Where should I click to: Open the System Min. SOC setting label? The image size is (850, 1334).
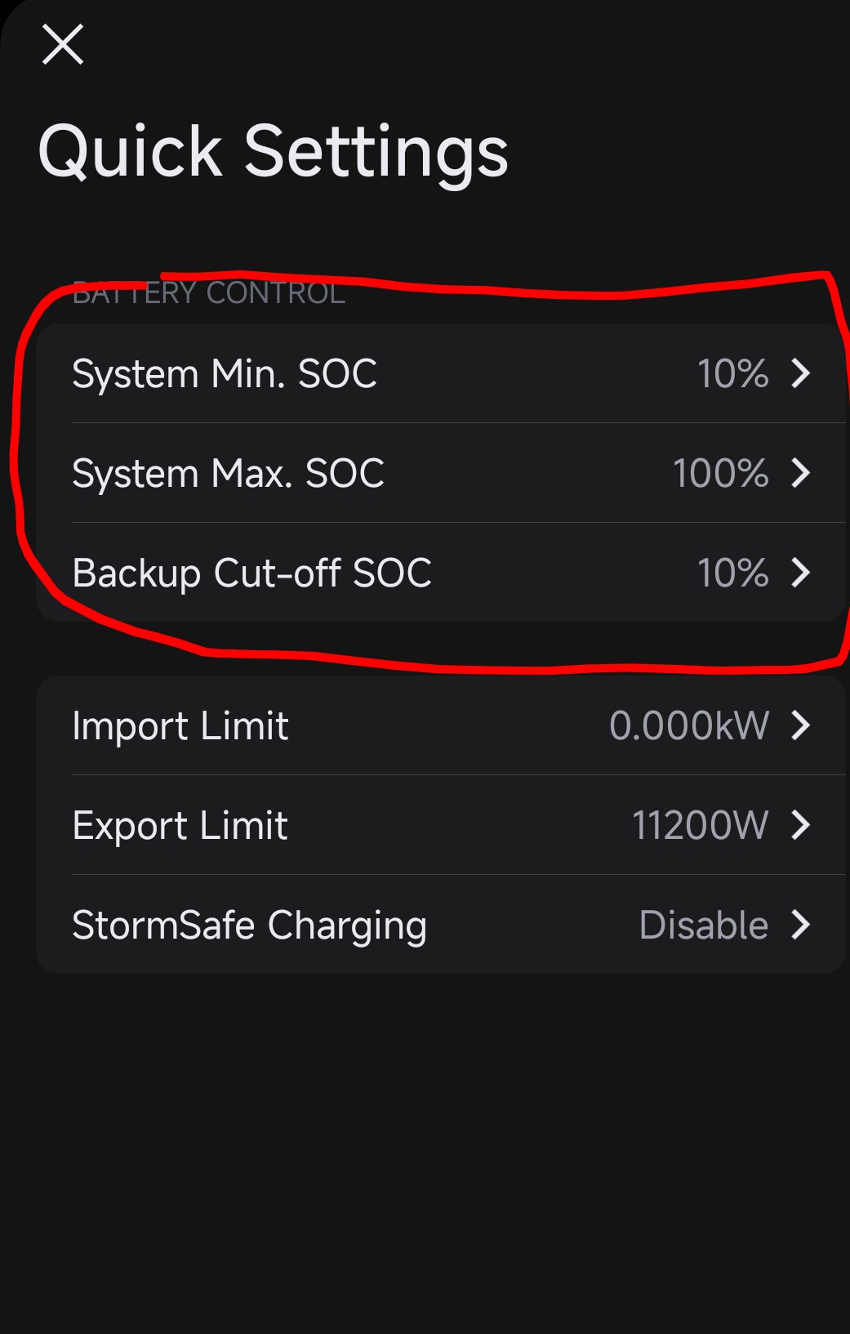point(225,374)
